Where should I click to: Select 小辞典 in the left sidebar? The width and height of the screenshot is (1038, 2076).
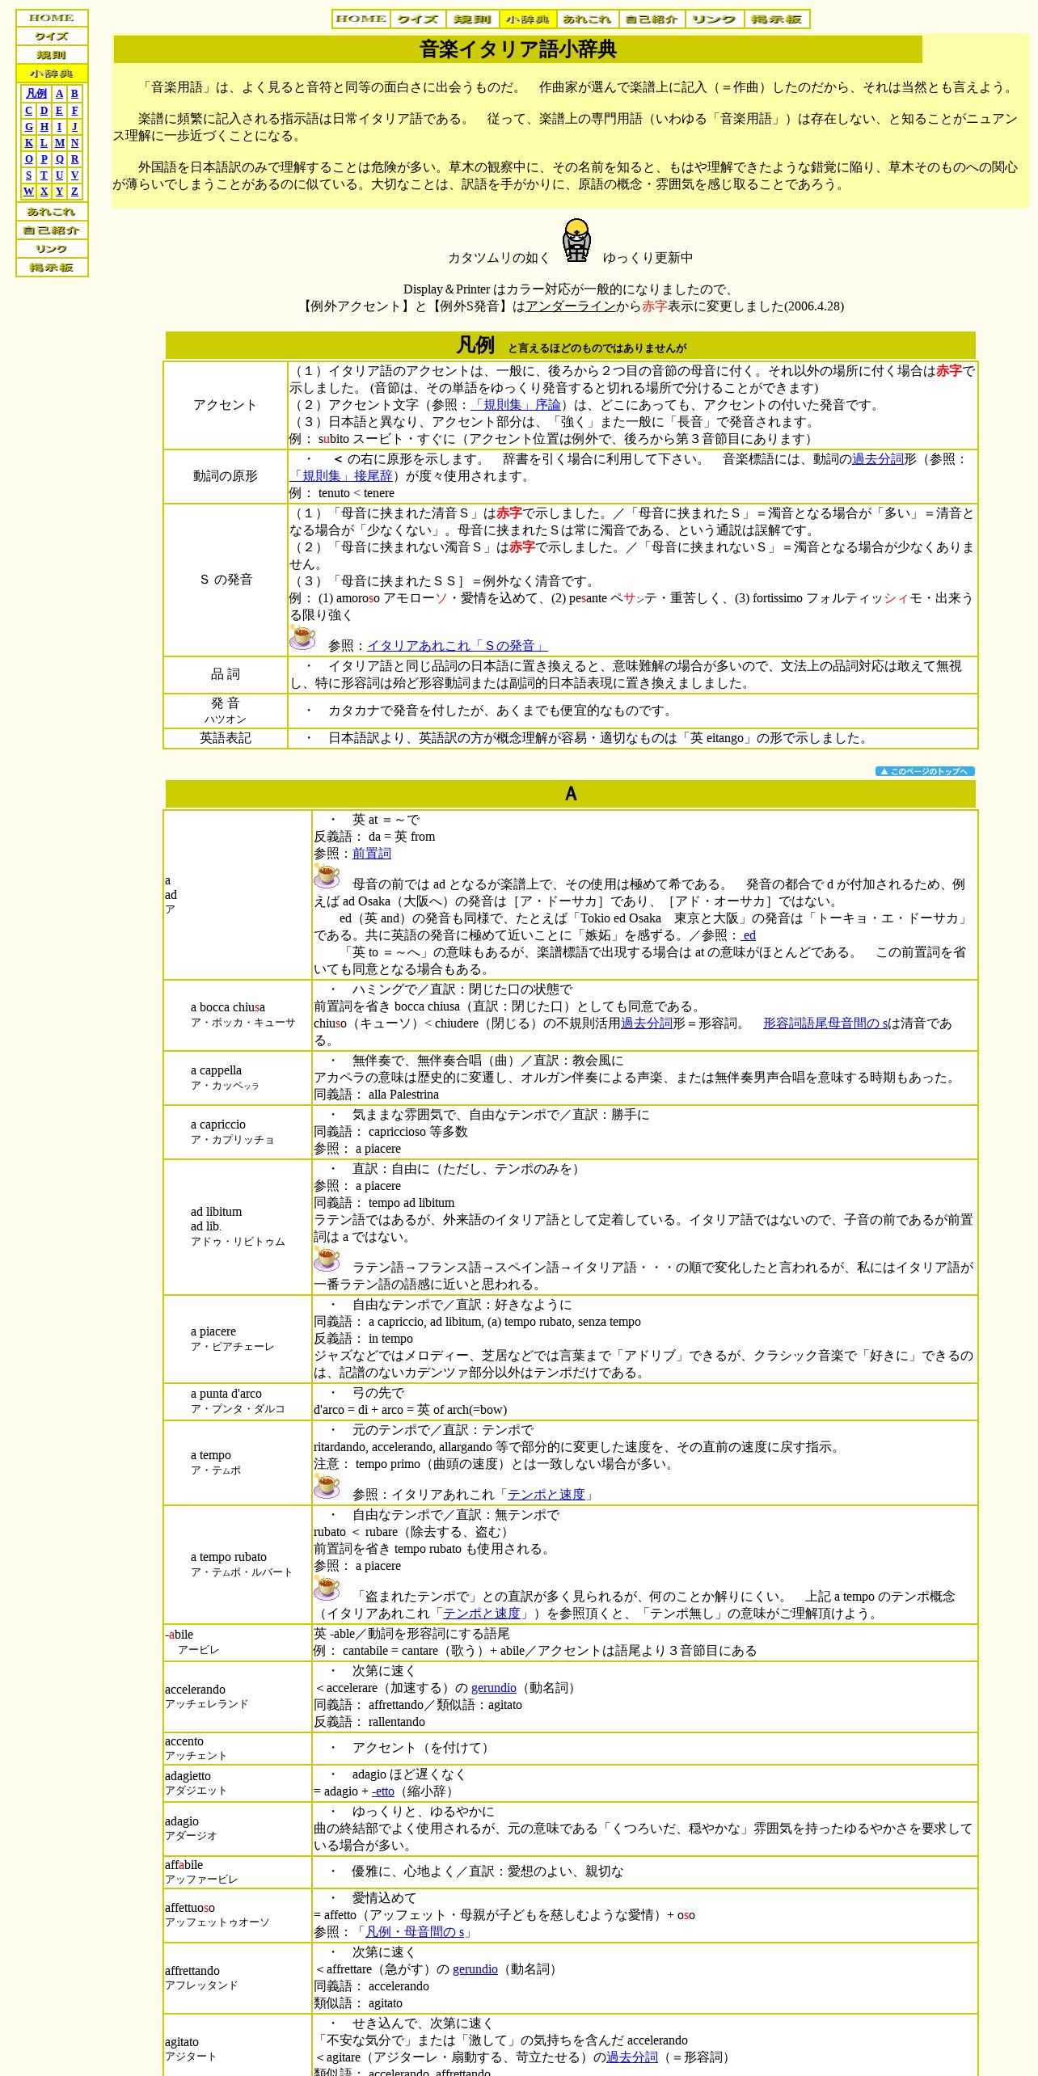[x=52, y=74]
